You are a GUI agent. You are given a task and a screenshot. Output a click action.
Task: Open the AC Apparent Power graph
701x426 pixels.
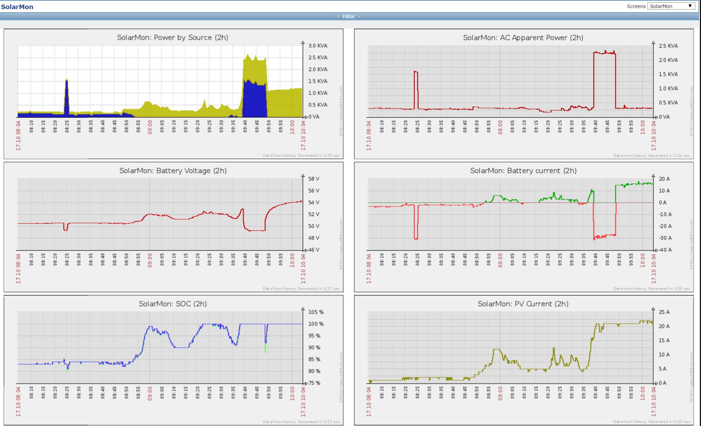point(524,94)
